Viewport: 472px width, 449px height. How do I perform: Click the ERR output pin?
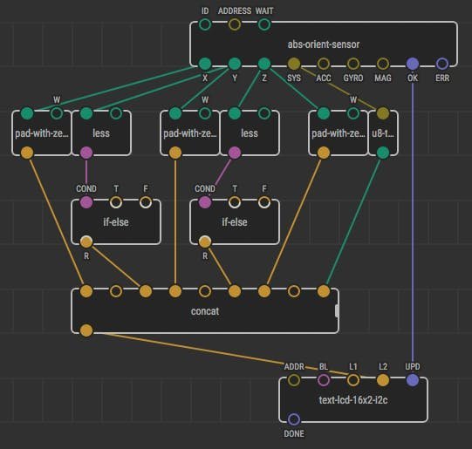click(442, 64)
